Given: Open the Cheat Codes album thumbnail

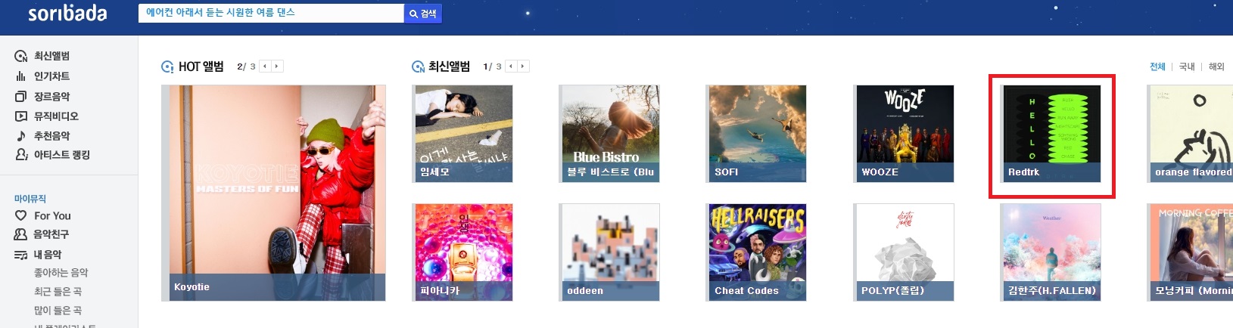Looking at the screenshot, I should (756, 252).
